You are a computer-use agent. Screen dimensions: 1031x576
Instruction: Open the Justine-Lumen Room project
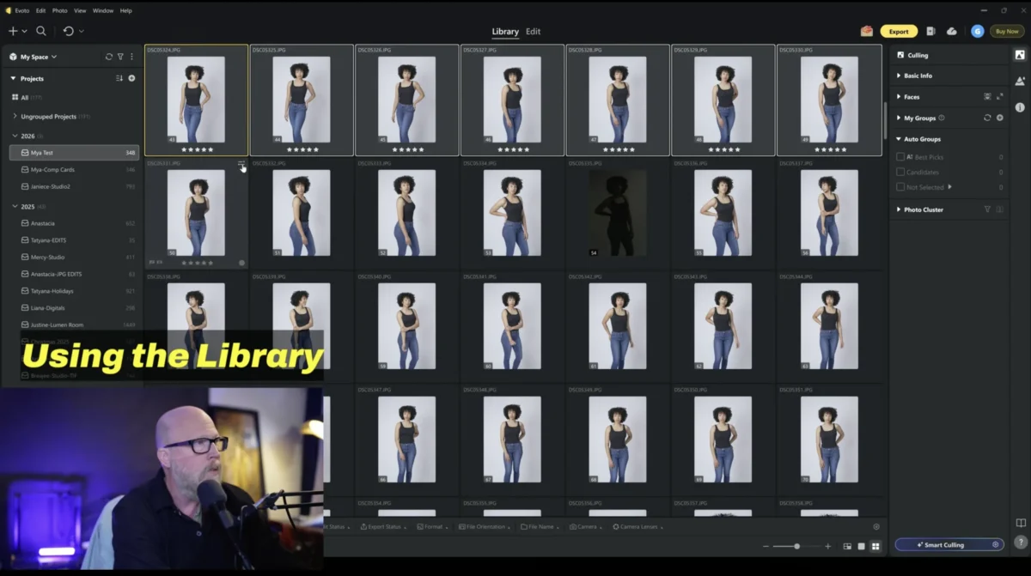[x=74, y=324]
